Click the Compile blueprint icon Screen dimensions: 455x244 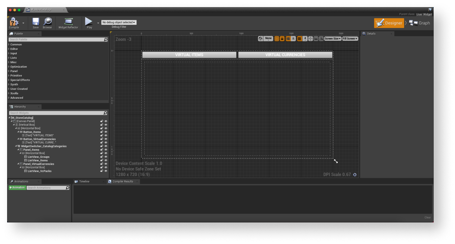click(14, 22)
